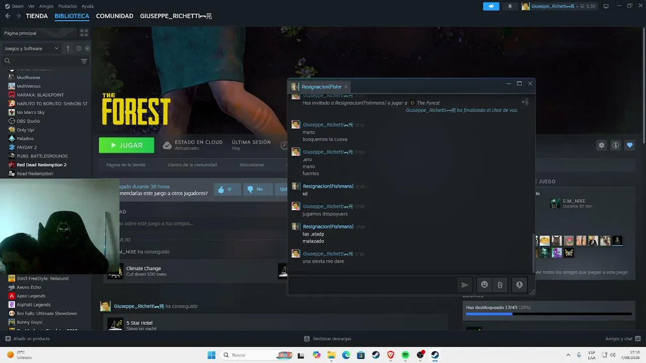The image size is (646, 363).
Task: Attach a file in the chat
Action: pos(500,285)
